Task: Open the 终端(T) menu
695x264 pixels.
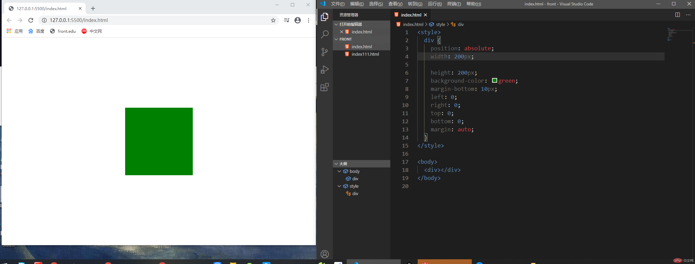Action: 454,4
